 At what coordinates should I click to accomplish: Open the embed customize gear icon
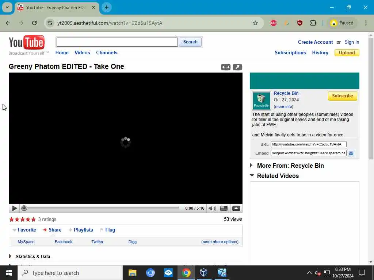tap(351, 153)
